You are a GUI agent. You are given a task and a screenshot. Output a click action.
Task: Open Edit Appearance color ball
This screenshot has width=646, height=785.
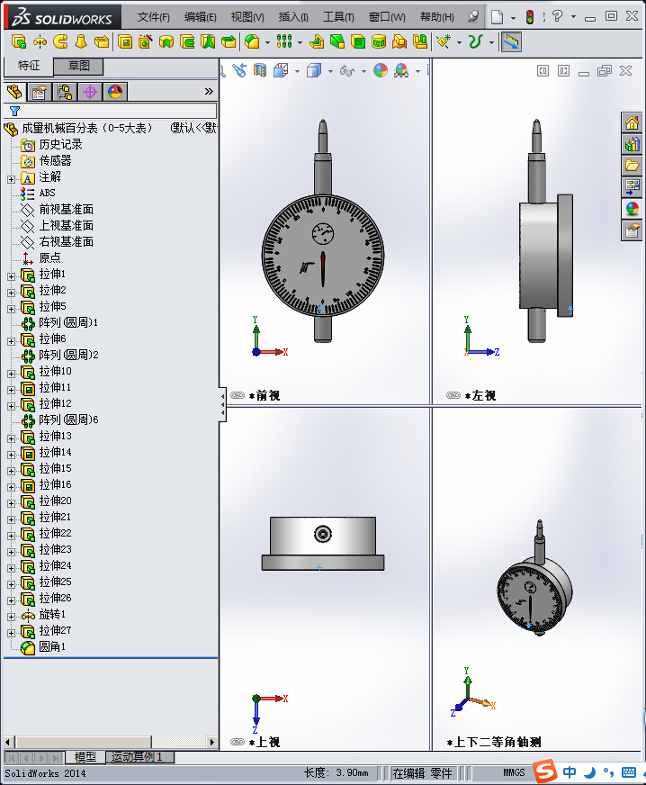click(x=381, y=70)
